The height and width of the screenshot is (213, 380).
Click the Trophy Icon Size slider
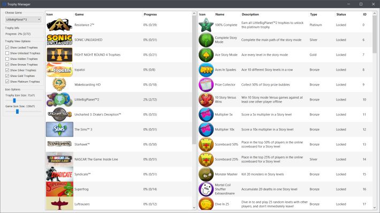[x=23, y=100]
